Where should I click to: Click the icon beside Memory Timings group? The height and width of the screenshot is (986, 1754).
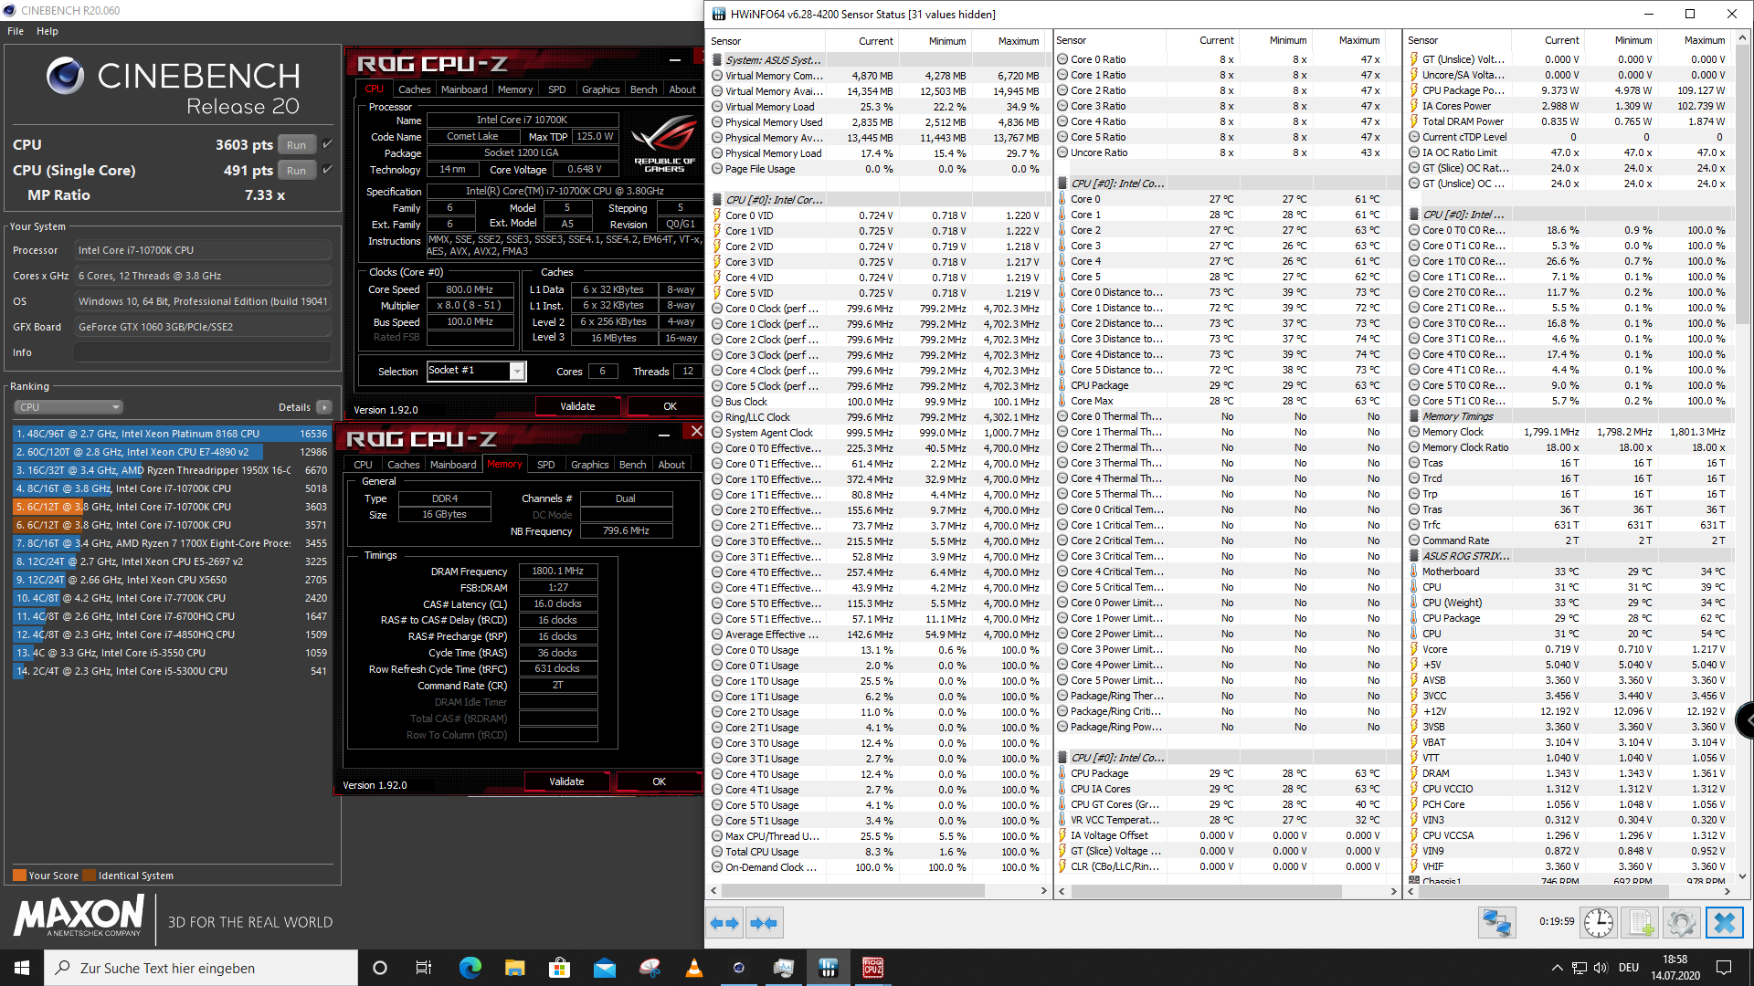[1414, 416]
